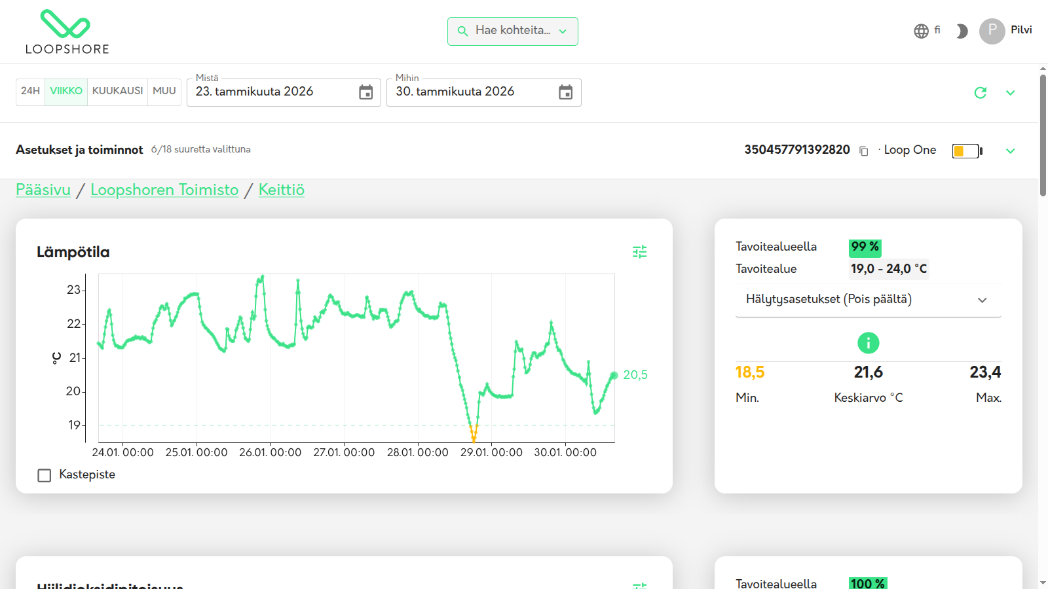Copy the device ID 350457791392820
The image size is (1048, 589).
tap(864, 151)
